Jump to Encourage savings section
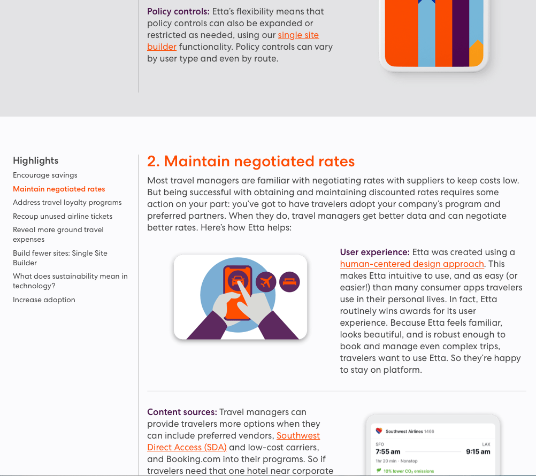This screenshot has width=536, height=476. click(45, 175)
